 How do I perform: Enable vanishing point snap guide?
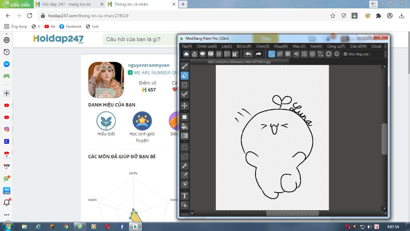[296, 54]
